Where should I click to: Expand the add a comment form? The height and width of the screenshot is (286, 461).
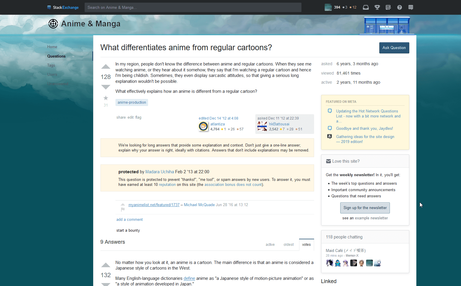pos(129,220)
